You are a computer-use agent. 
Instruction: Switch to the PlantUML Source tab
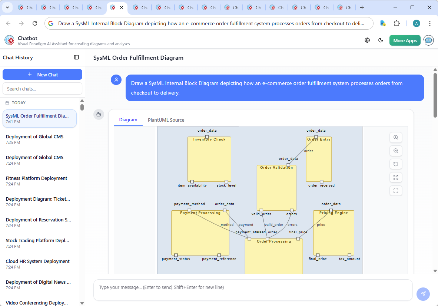166,120
